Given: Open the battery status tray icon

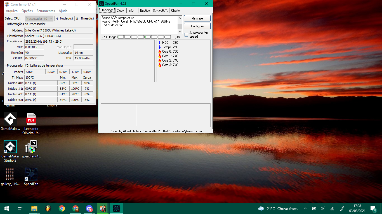Looking at the screenshot, I should (314, 208).
